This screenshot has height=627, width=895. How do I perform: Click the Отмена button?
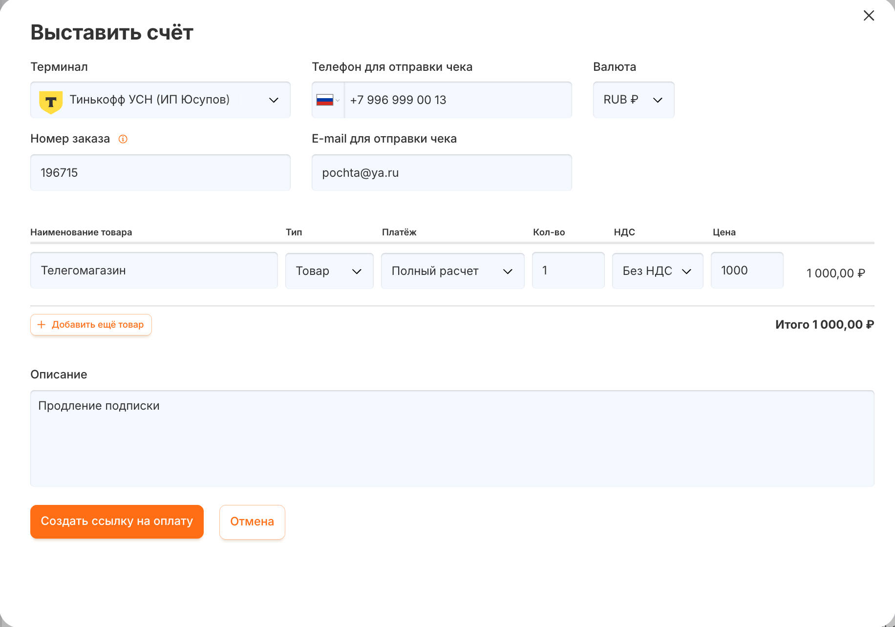[x=252, y=522]
